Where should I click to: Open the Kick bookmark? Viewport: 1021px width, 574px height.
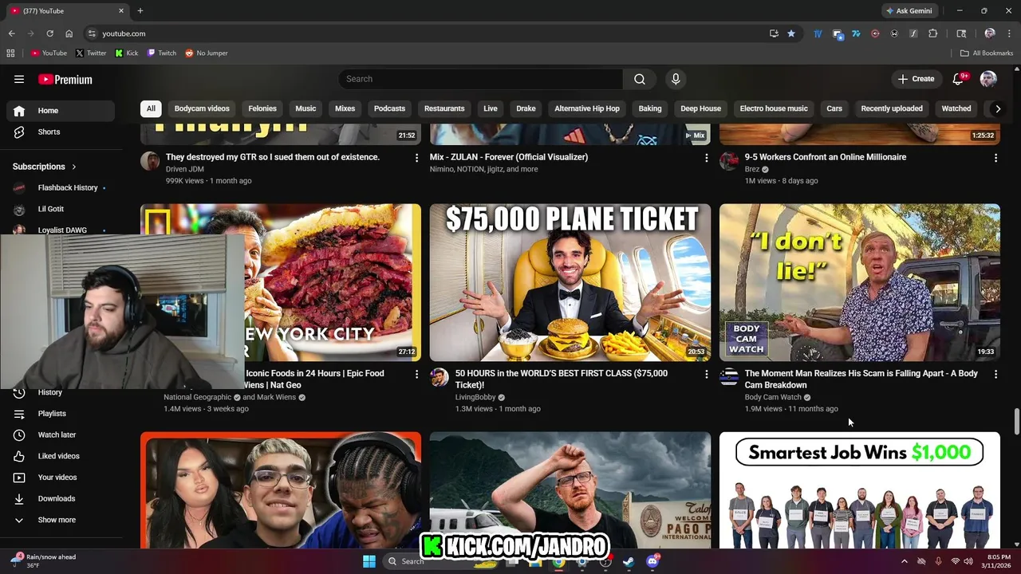pyautogui.click(x=127, y=53)
